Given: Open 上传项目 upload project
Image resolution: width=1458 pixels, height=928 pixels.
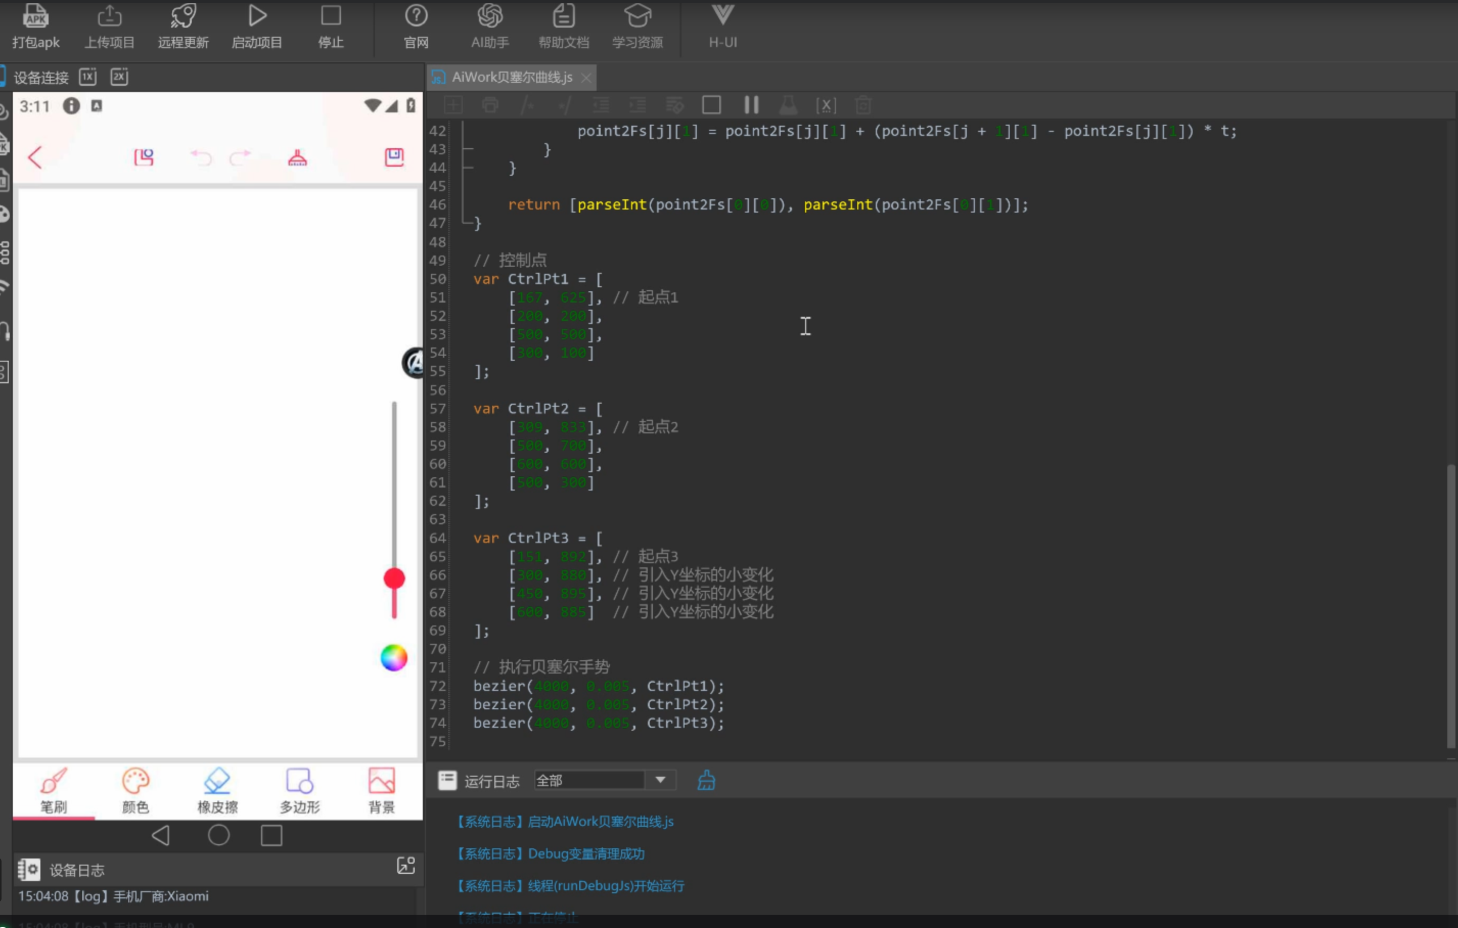Looking at the screenshot, I should point(109,26).
